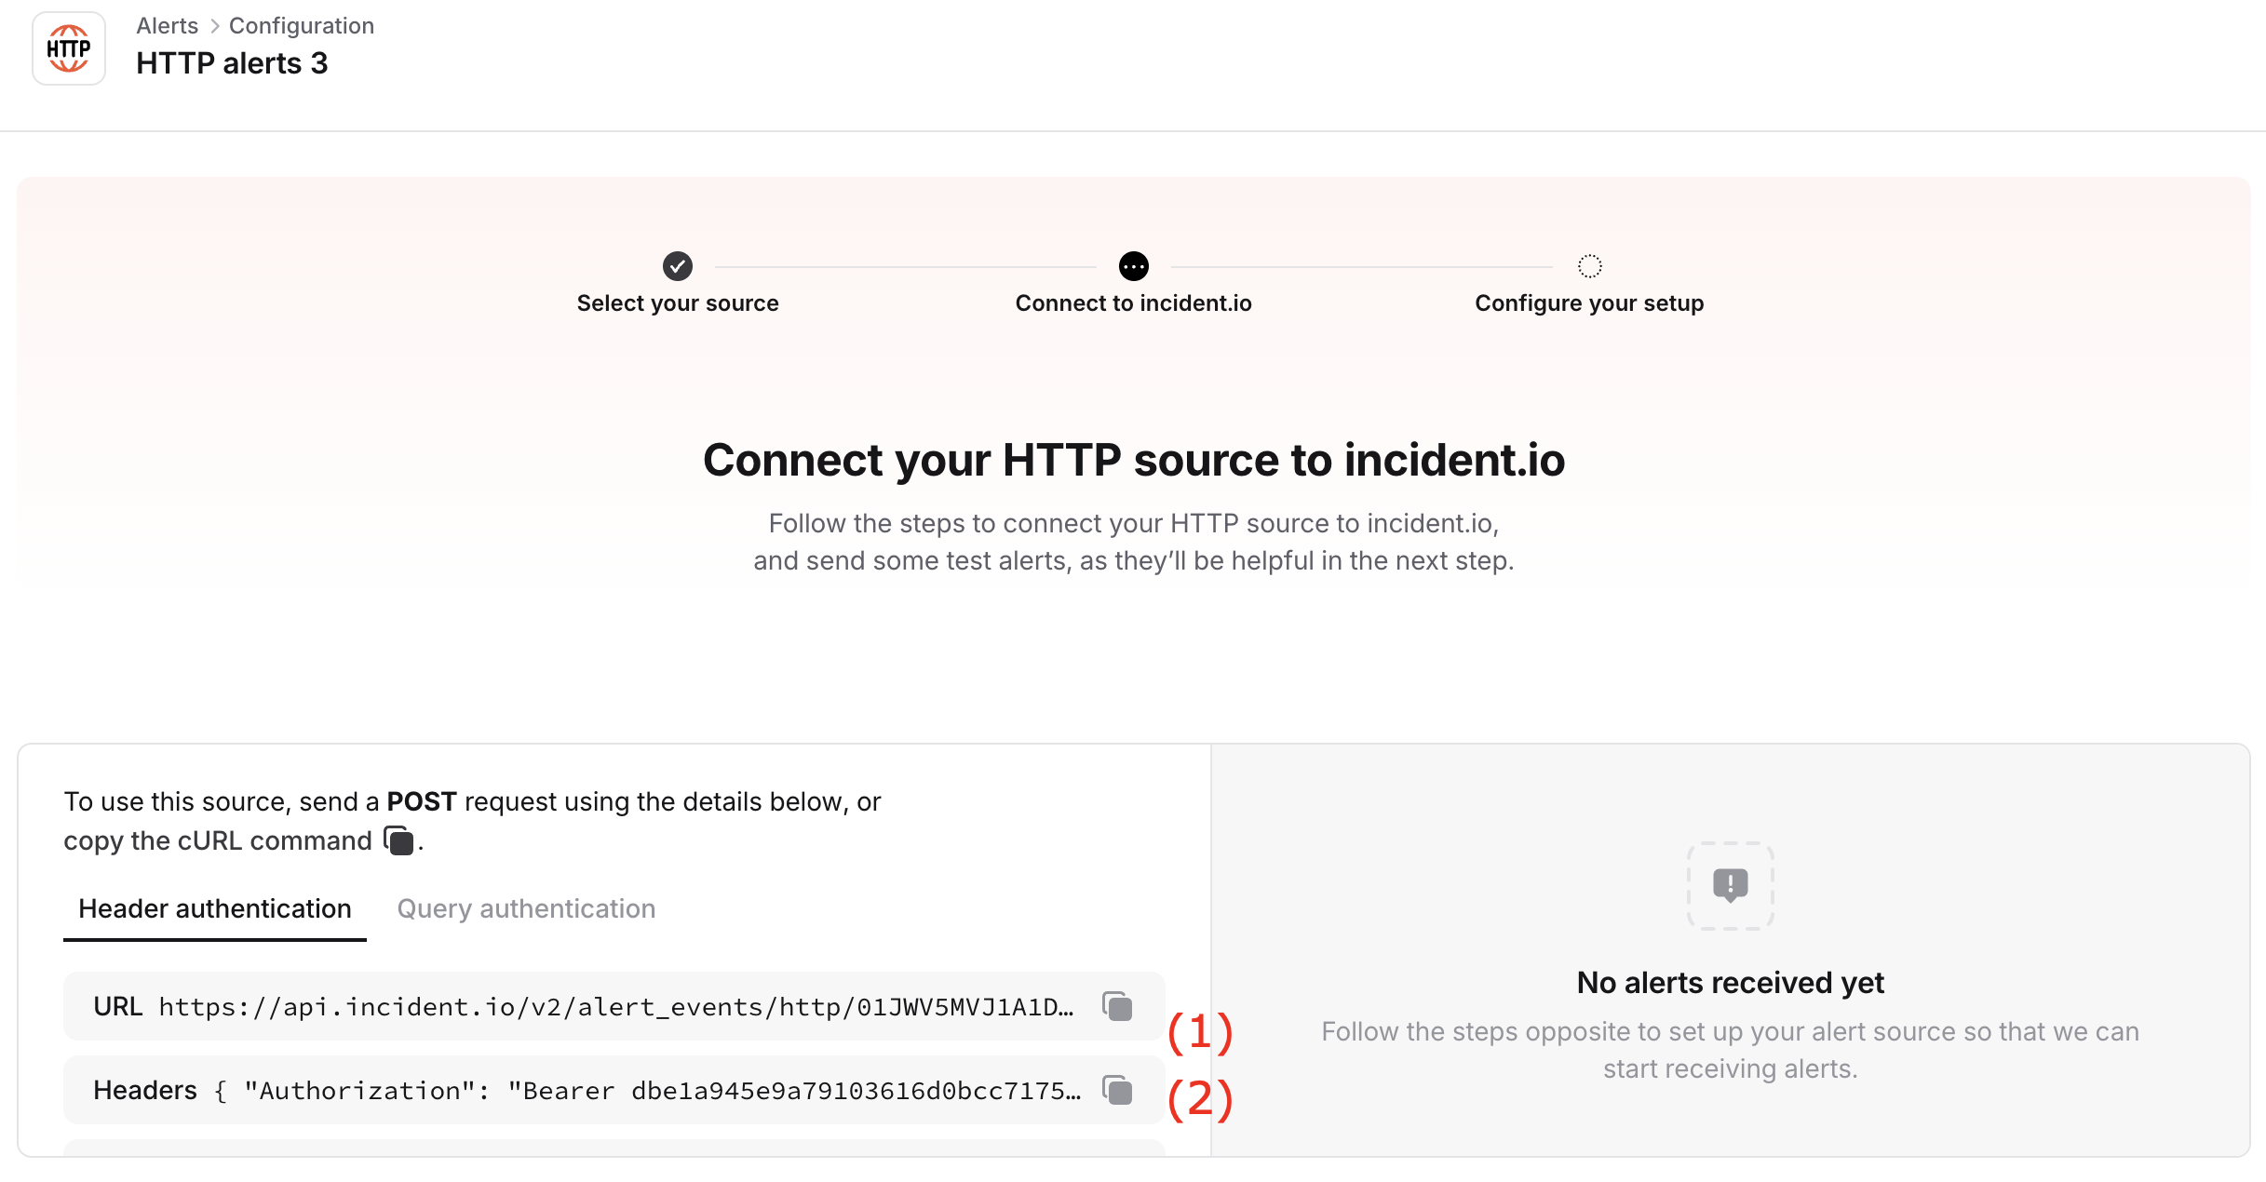Click the completed checkmark step icon

pyautogui.click(x=678, y=266)
